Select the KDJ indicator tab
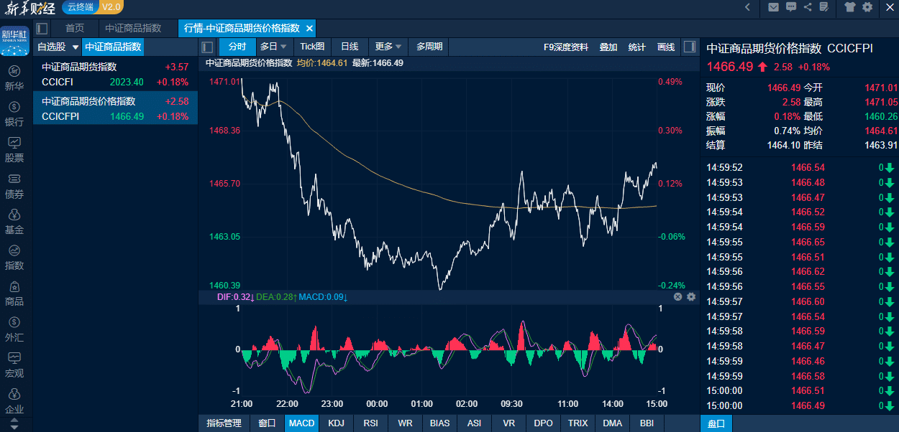The height and width of the screenshot is (432, 899). click(336, 423)
